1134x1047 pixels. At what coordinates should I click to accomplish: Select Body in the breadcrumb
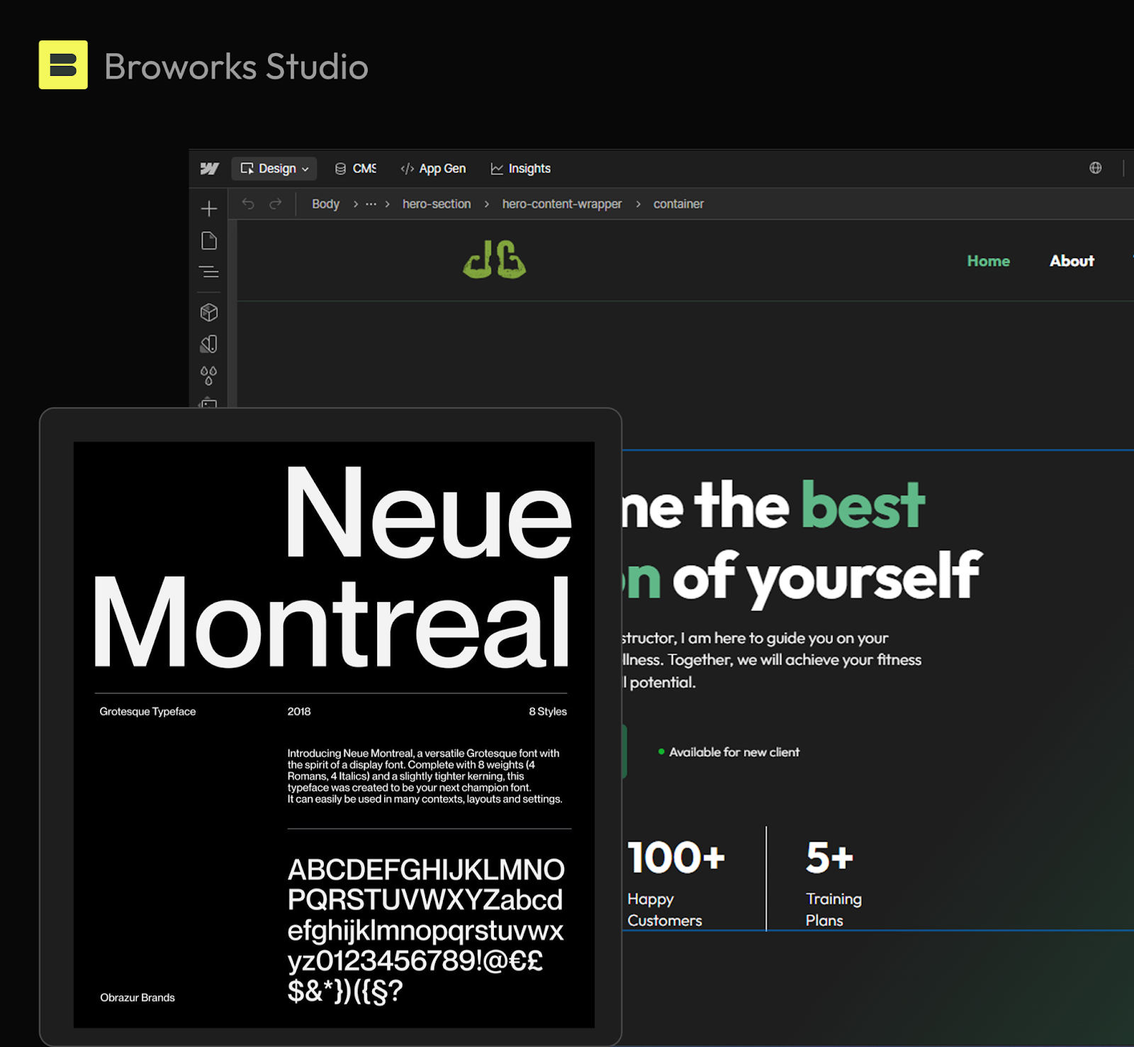coord(325,204)
